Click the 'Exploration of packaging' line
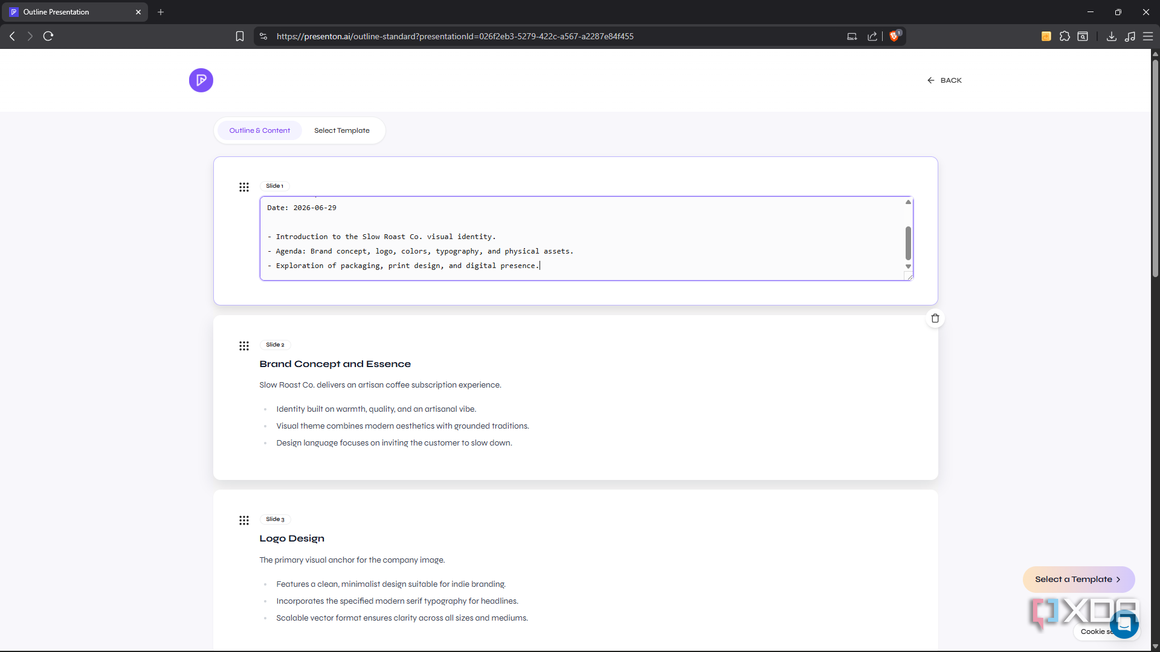The height and width of the screenshot is (652, 1160). [x=404, y=266]
